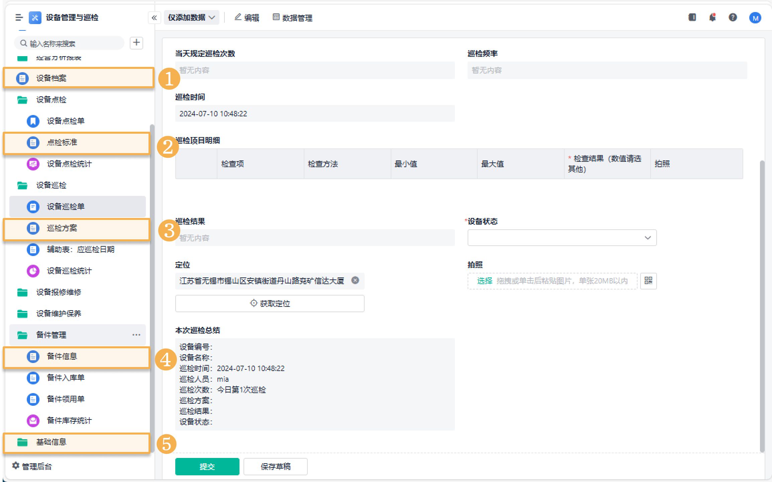Click the 获取定位 button
The width and height of the screenshot is (772, 482).
point(270,304)
